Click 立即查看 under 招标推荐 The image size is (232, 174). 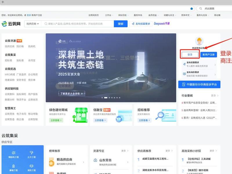click(144, 120)
